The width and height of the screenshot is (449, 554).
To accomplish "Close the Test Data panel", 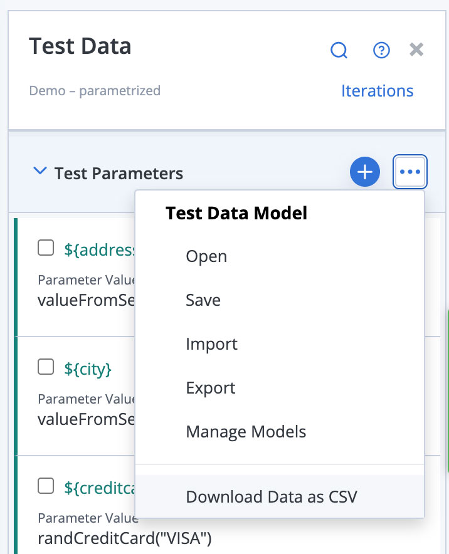I will [x=416, y=49].
